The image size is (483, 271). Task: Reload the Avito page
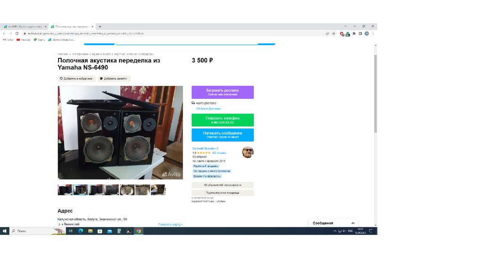(17, 33)
